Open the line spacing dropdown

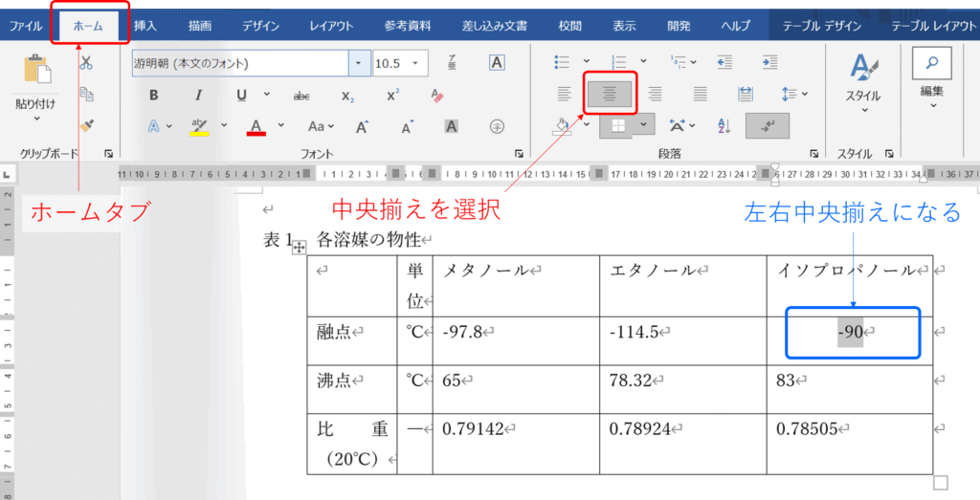point(794,94)
